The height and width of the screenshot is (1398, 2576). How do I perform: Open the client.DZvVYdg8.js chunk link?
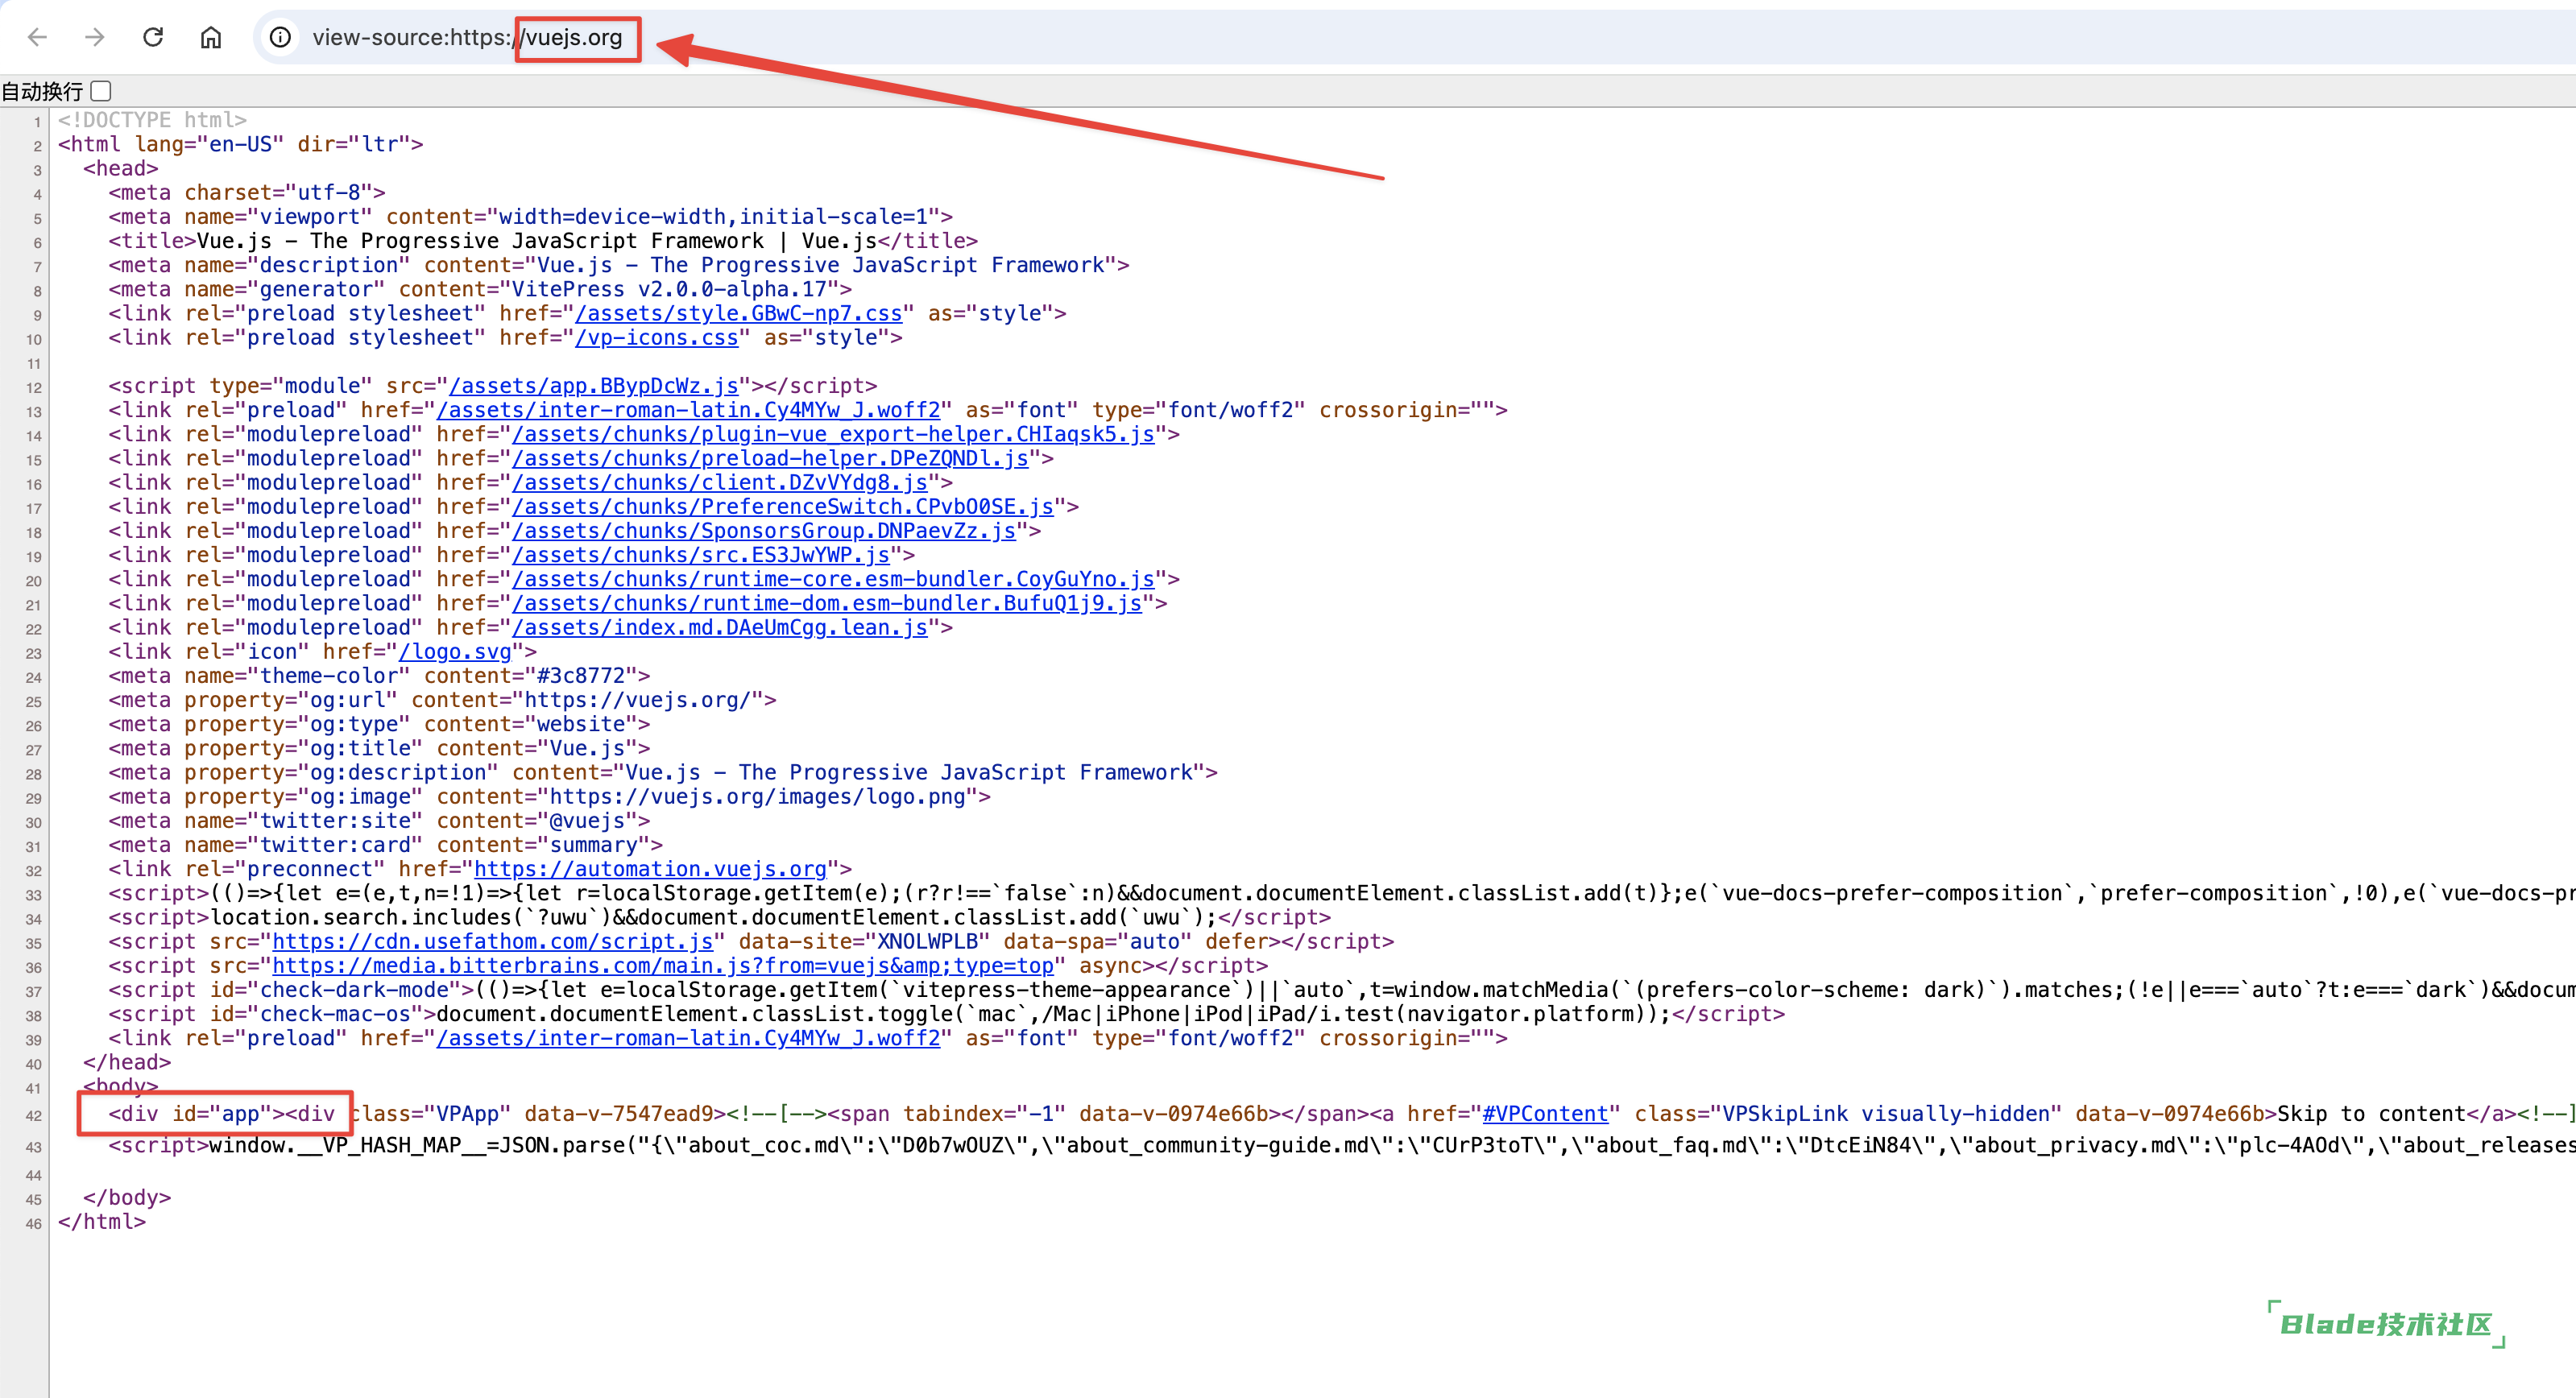point(720,482)
